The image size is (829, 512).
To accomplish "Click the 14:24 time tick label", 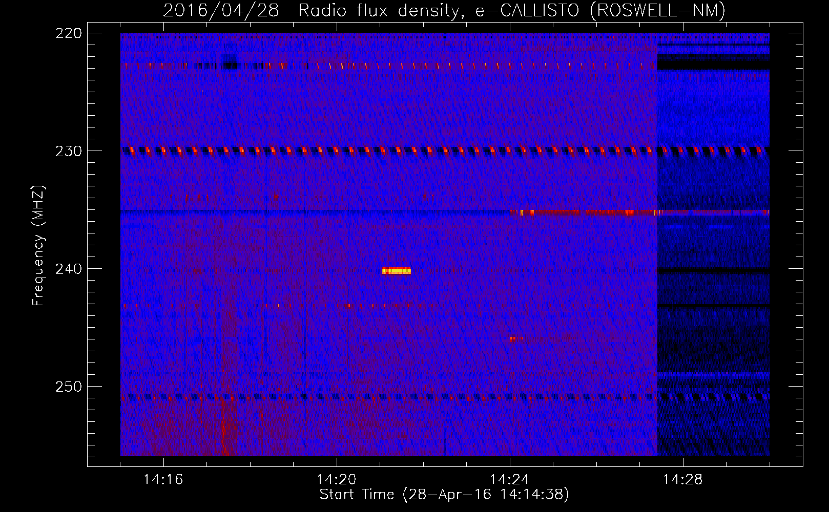I will pyautogui.click(x=509, y=479).
